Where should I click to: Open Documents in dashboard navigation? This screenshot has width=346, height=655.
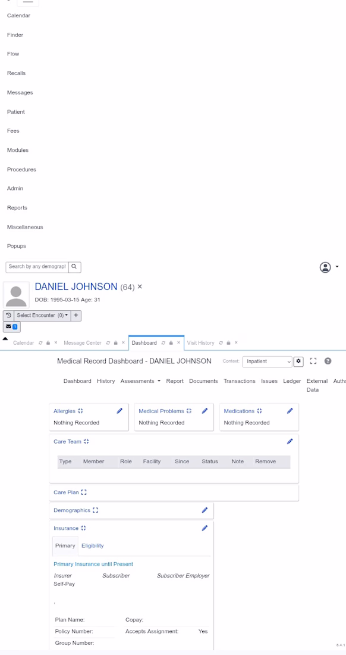203,381
